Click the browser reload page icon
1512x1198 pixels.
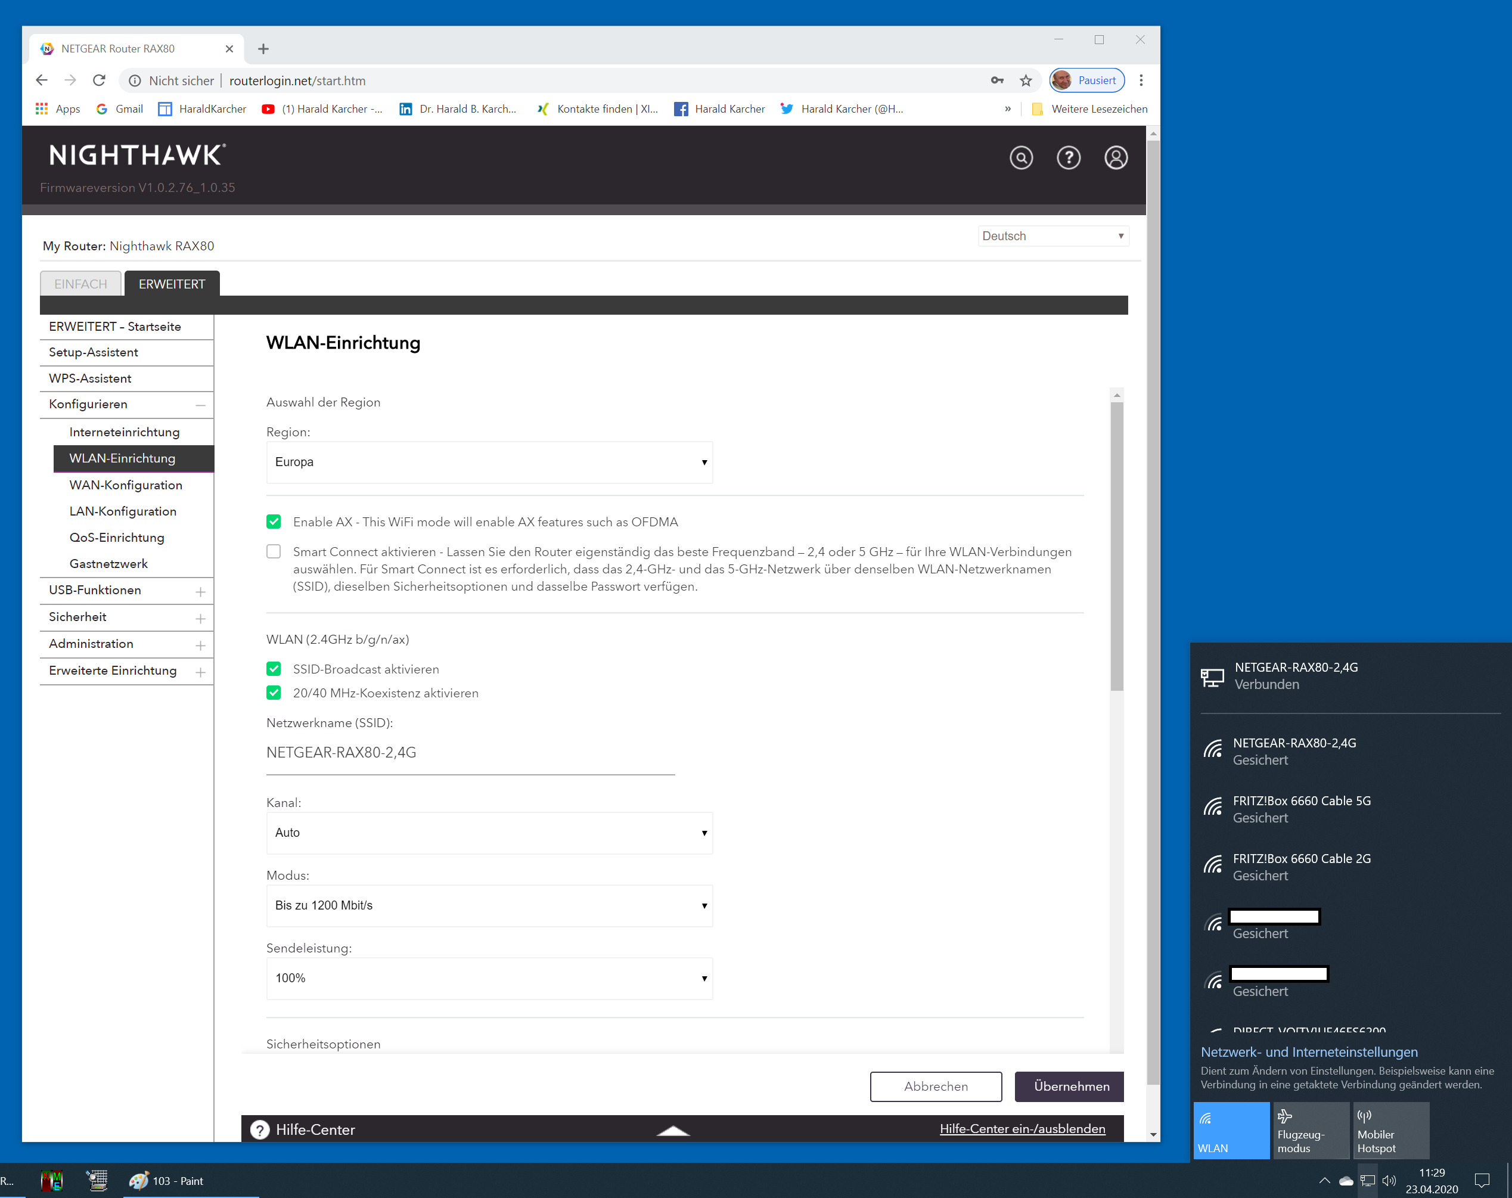pyautogui.click(x=99, y=80)
